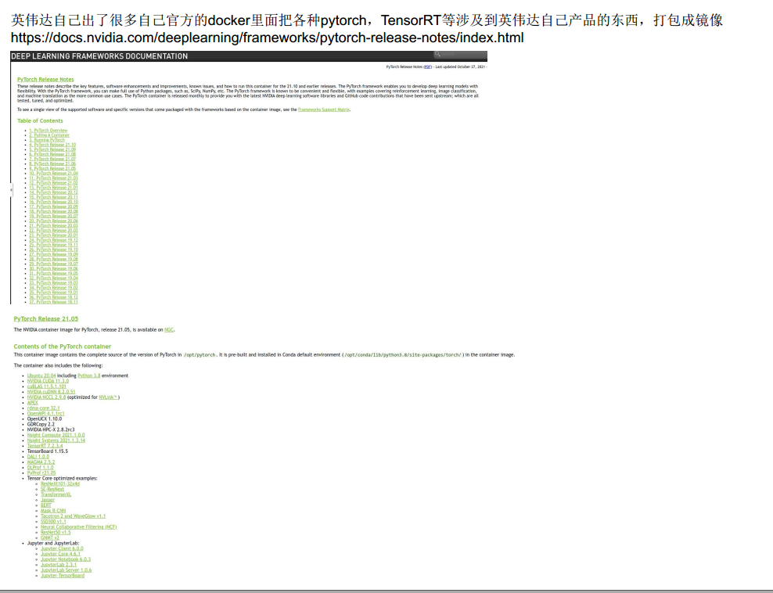This screenshot has height=593, width=773.
Task: Open the Python 3.8 link
Action: [x=88, y=376]
